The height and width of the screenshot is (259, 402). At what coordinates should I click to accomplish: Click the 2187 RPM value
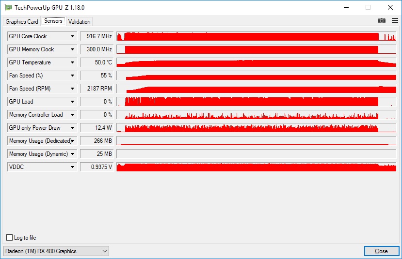coord(97,89)
